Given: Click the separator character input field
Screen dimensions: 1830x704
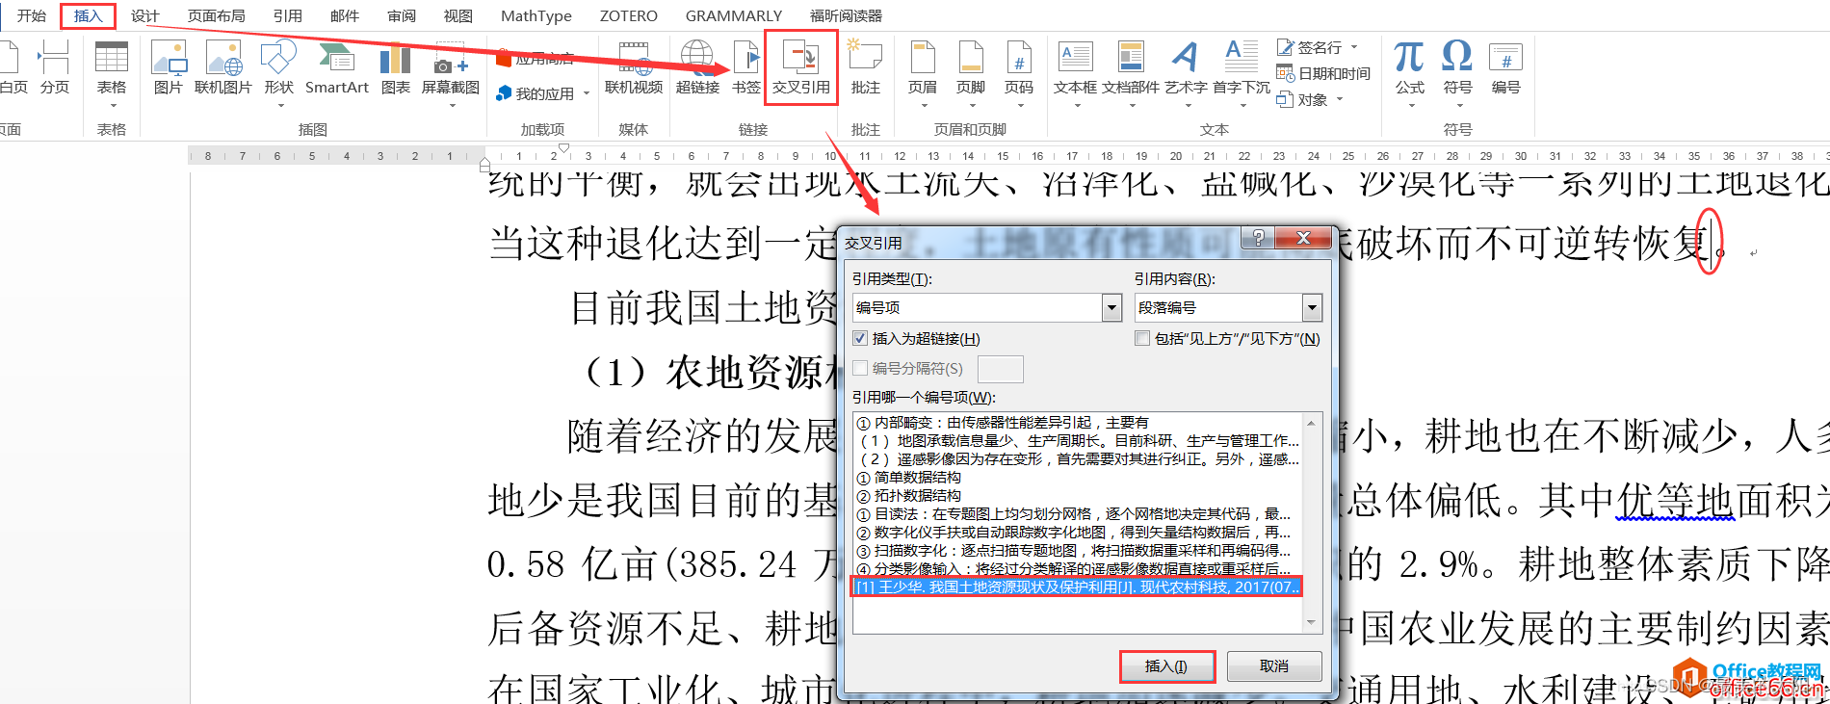Looking at the screenshot, I should coord(1000,369).
